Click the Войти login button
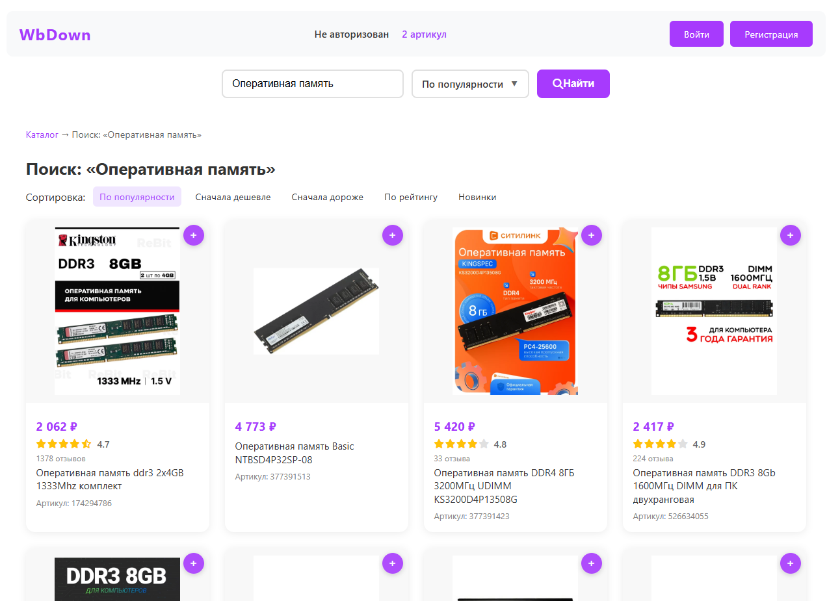Screen dimensions: 840x601 pyautogui.click(x=696, y=34)
